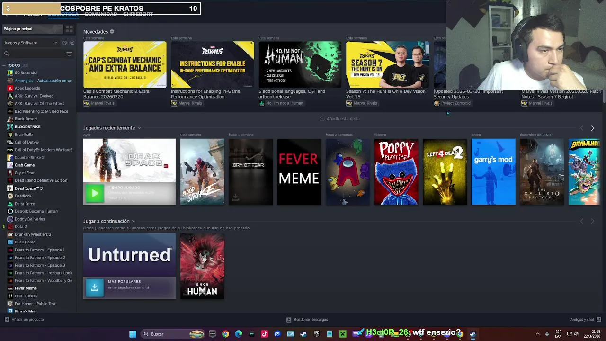Viewport: 606px width, 341px height.
Task: Select Dead Space™ 3 in library list
Action: coord(28,188)
